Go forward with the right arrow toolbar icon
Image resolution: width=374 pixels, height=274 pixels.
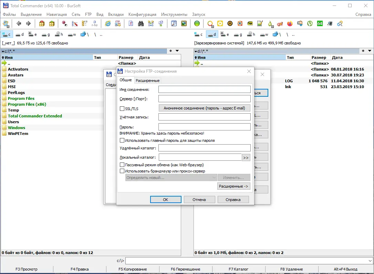28,23
